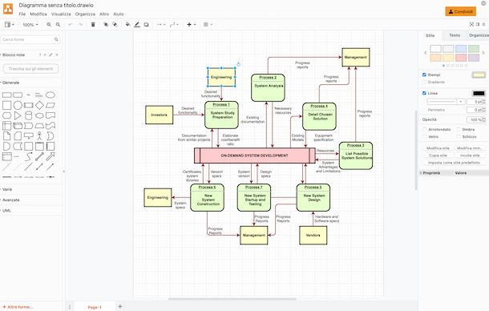The image size is (489, 311).
Task: Switch to the Testo tab
Action: (455, 35)
